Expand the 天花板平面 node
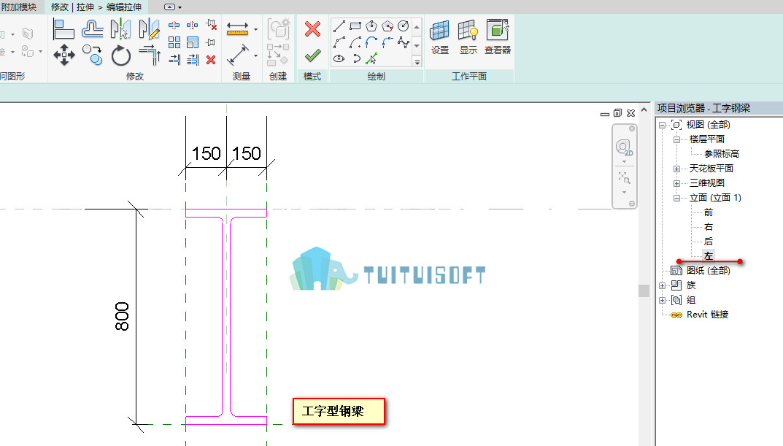 coord(676,169)
